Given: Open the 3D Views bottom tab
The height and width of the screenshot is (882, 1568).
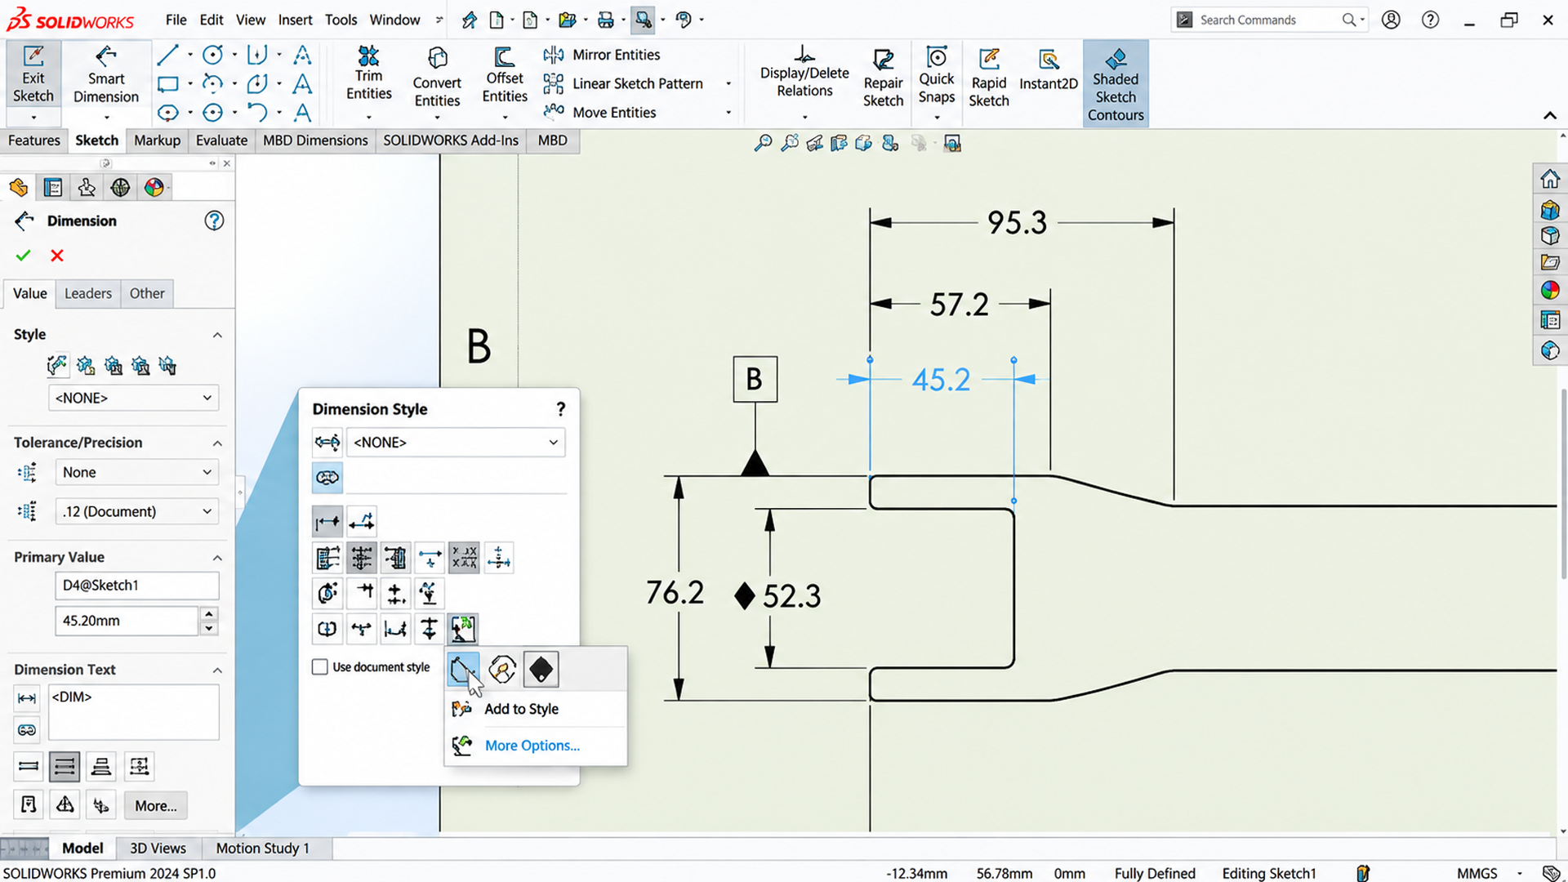Looking at the screenshot, I should [x=158, y=849].
